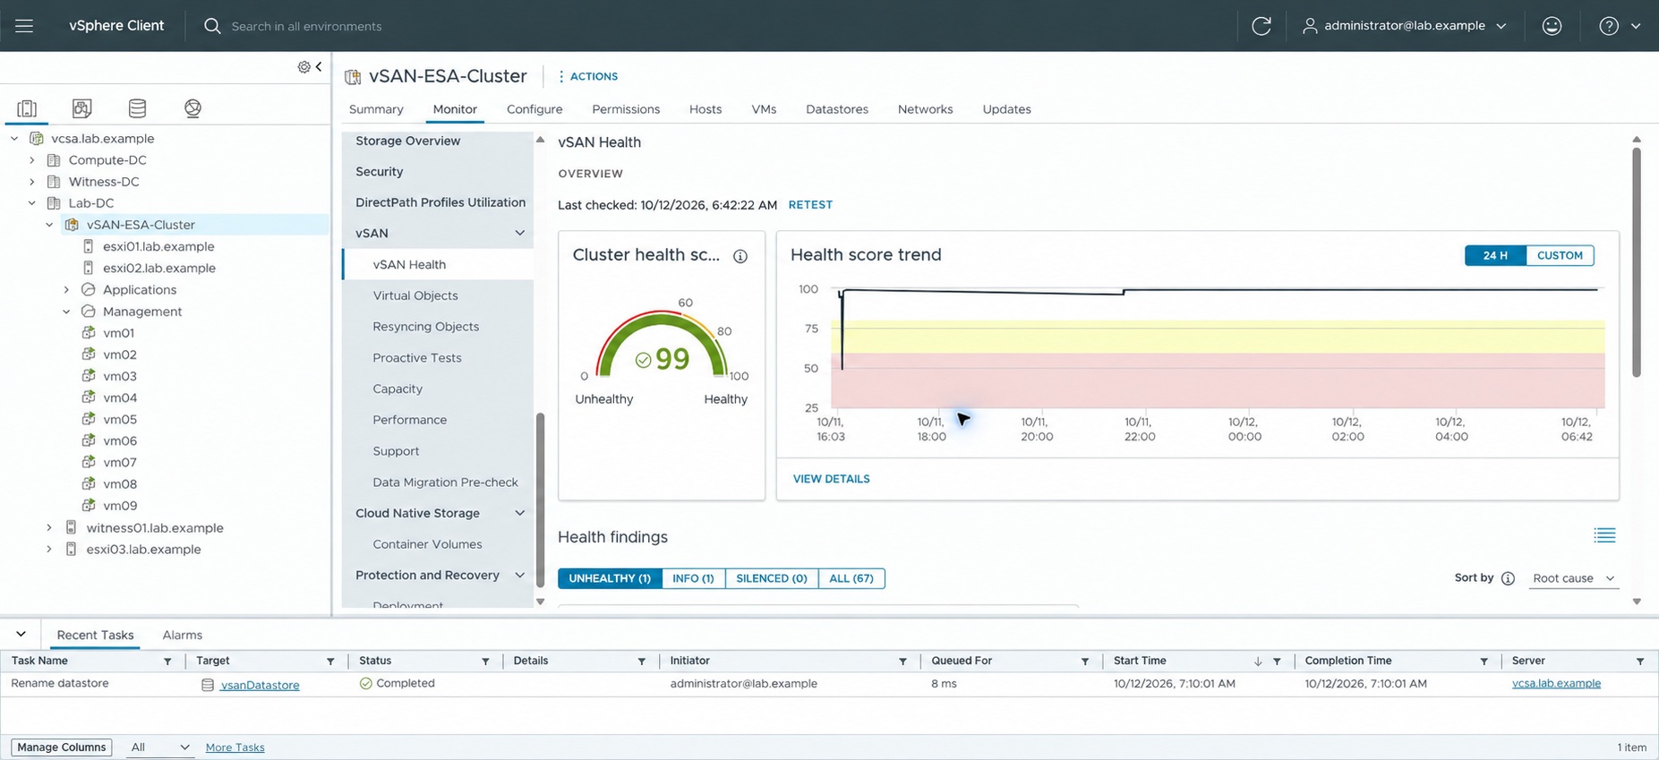
Task: Click the vSAN Health pane scrollbar
Action: 1637,261
